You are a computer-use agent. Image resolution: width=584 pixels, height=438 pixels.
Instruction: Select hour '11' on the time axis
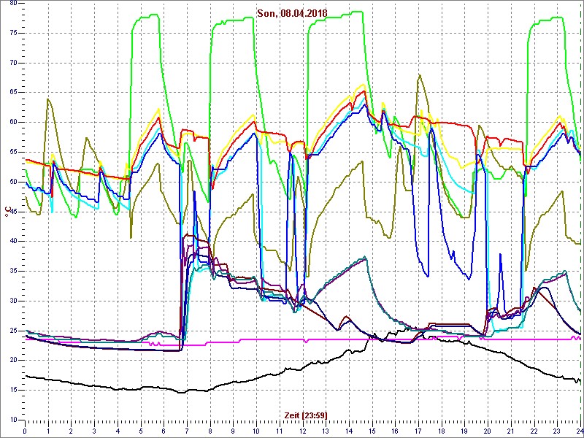pos(279,431)
